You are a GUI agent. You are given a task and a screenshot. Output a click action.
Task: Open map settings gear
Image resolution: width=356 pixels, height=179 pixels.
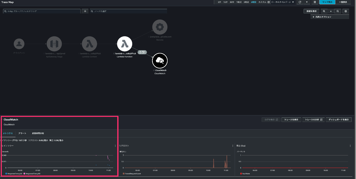pyautogui.click(x=346, y=11)
